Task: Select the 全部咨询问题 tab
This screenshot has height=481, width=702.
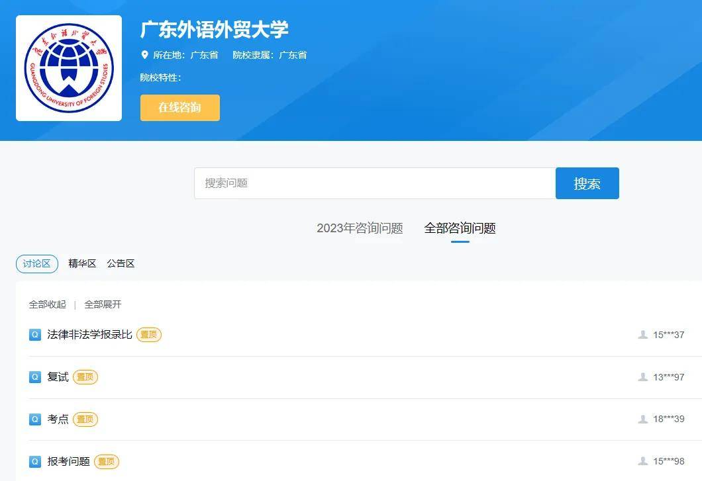Action: 460,228
